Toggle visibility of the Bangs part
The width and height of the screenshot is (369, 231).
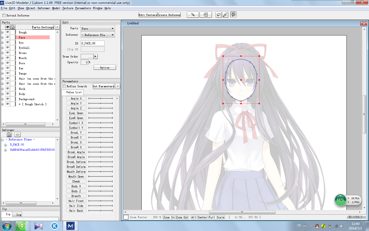[8, 73]
